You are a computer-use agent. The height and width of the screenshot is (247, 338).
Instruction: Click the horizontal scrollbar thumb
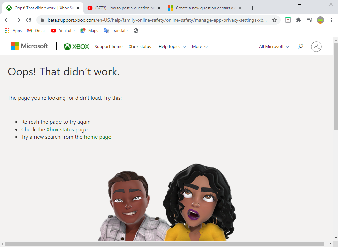pos(165,244)
